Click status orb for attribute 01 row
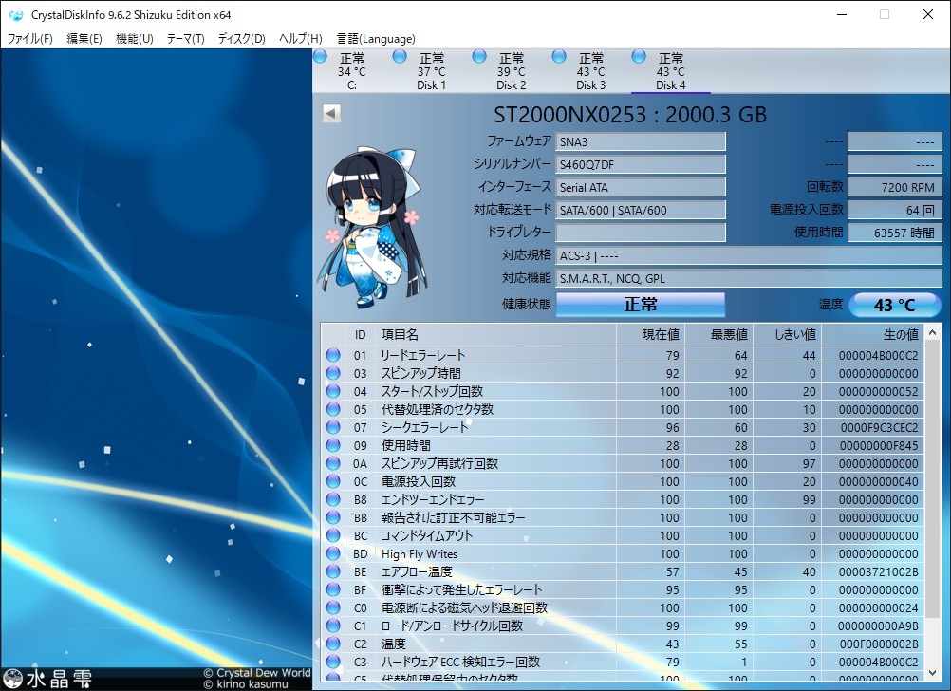The height and width of the screenshot is (691, 951). click(x=333, y=356)
